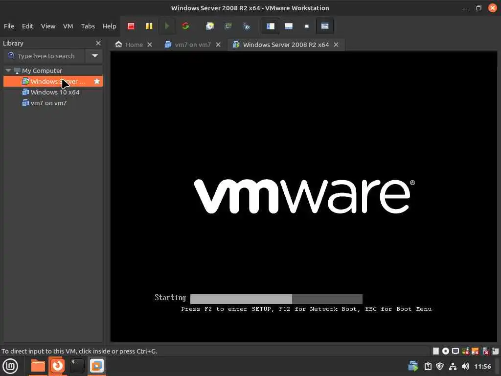Click the display device status bar icon

pyautogui.click(x=455, y=351)
